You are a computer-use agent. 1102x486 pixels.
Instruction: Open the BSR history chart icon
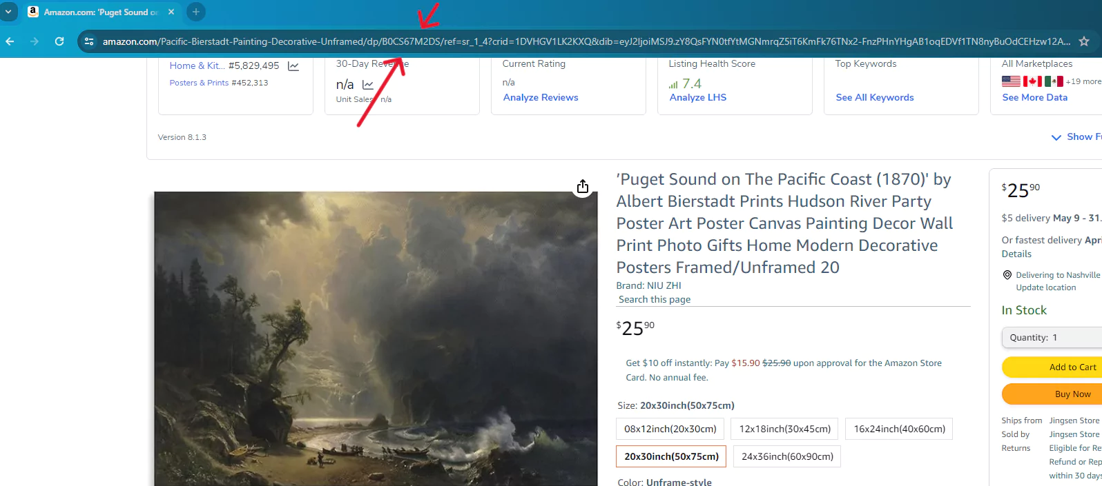293,66
